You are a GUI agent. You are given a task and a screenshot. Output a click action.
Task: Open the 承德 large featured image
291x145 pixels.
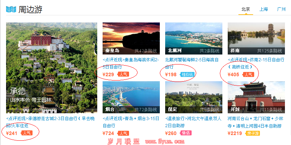(x=51, y=68)
